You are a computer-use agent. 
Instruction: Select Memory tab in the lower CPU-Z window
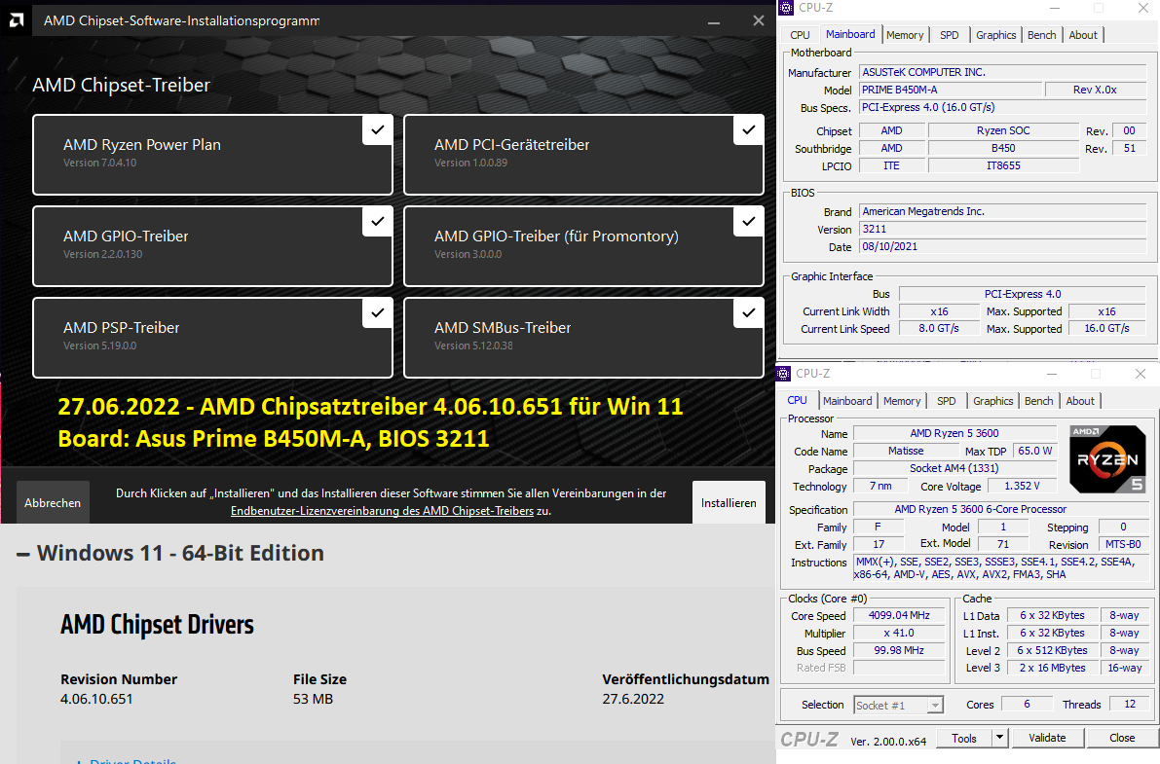point(902,401)
